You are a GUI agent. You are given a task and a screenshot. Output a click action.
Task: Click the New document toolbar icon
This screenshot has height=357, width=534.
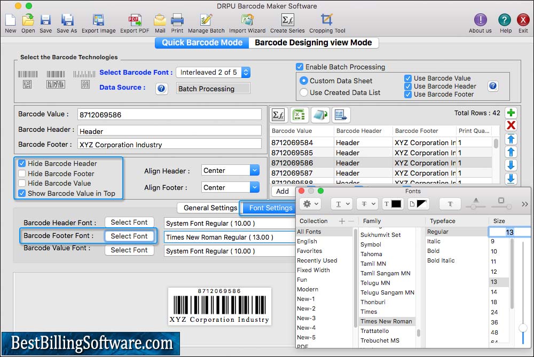tap(10, 20)
